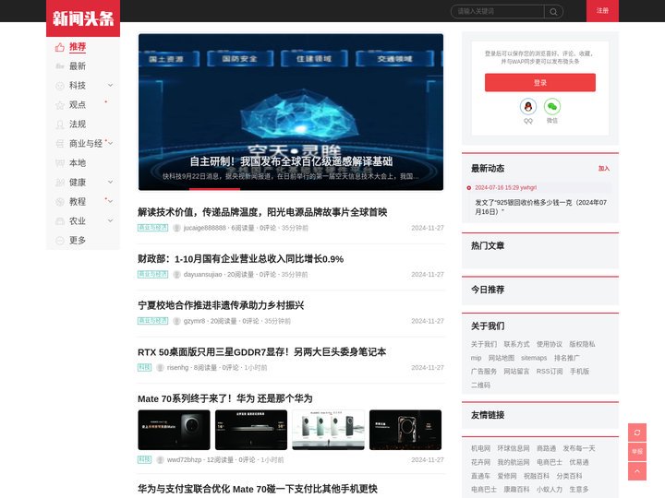Select the 本地 menu item
This screenshot has height=498, width=665.
(78, 162)
